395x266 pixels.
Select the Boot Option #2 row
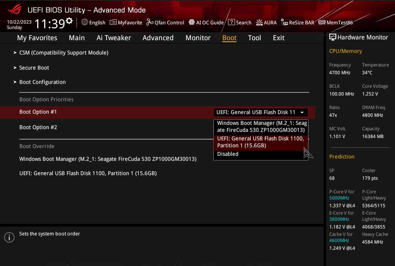point(38,127)
